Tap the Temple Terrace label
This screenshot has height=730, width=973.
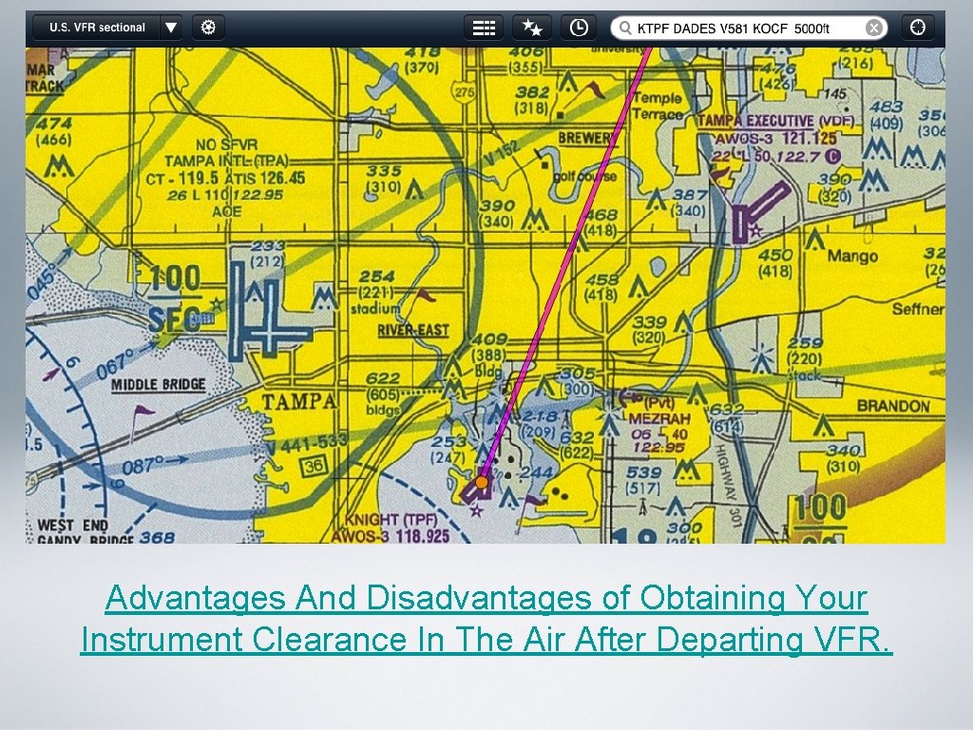(658, 106)
